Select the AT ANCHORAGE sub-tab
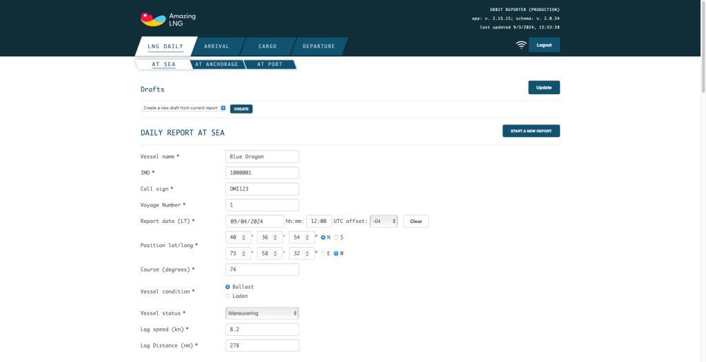Viewport: 706px width, 362px height. point(216,64)
